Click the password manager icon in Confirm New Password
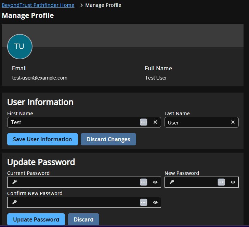This screenshot has width=249, height=227. [144, 202]
